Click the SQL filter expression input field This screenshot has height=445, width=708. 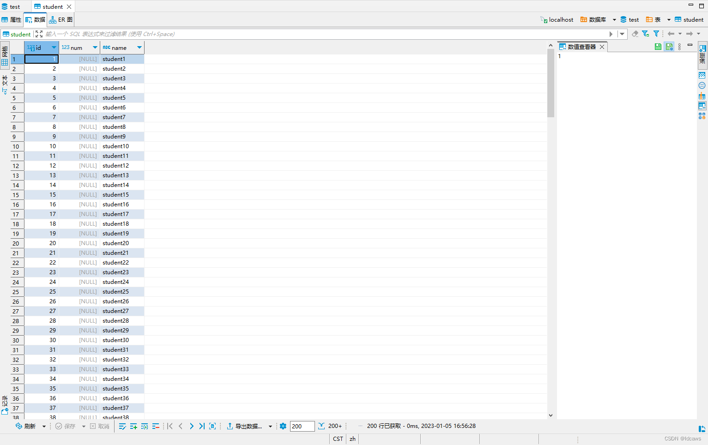(x=326, y=34)
